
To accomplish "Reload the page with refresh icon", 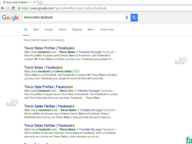I will point(13,8).
